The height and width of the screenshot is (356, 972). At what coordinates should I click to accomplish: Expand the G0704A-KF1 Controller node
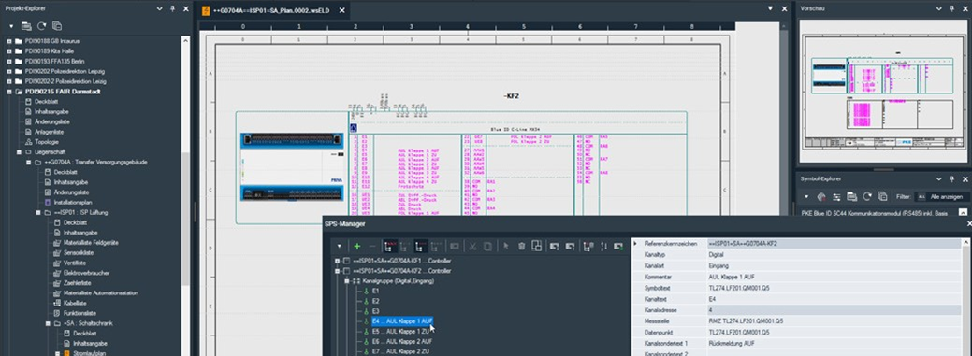[338, 262]
